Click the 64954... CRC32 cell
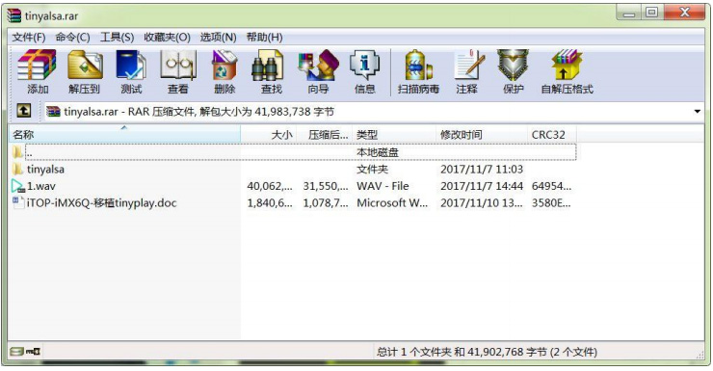 [x=551, y=186]
